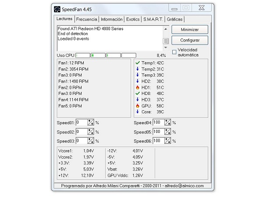Image resolution: width=263 pixels, height=199 pixels.
Task: Click the blue down arrow beside Core
Action: tap(138, 112)
